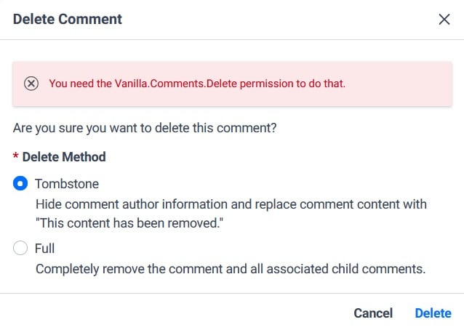Choose the Tombstone label text
The height and width of the screenshot is (330, 464).
pyautogui.click(x=67, y=184)
